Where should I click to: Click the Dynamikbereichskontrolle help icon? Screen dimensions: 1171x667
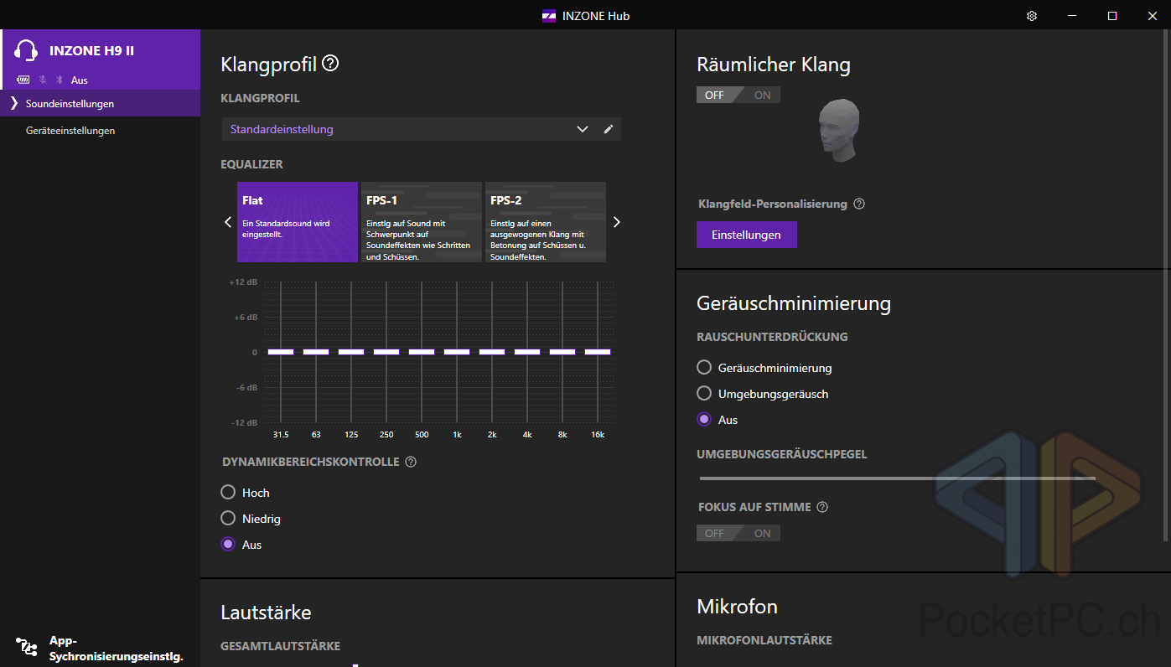pyautogui.click(x=411, y=462)
